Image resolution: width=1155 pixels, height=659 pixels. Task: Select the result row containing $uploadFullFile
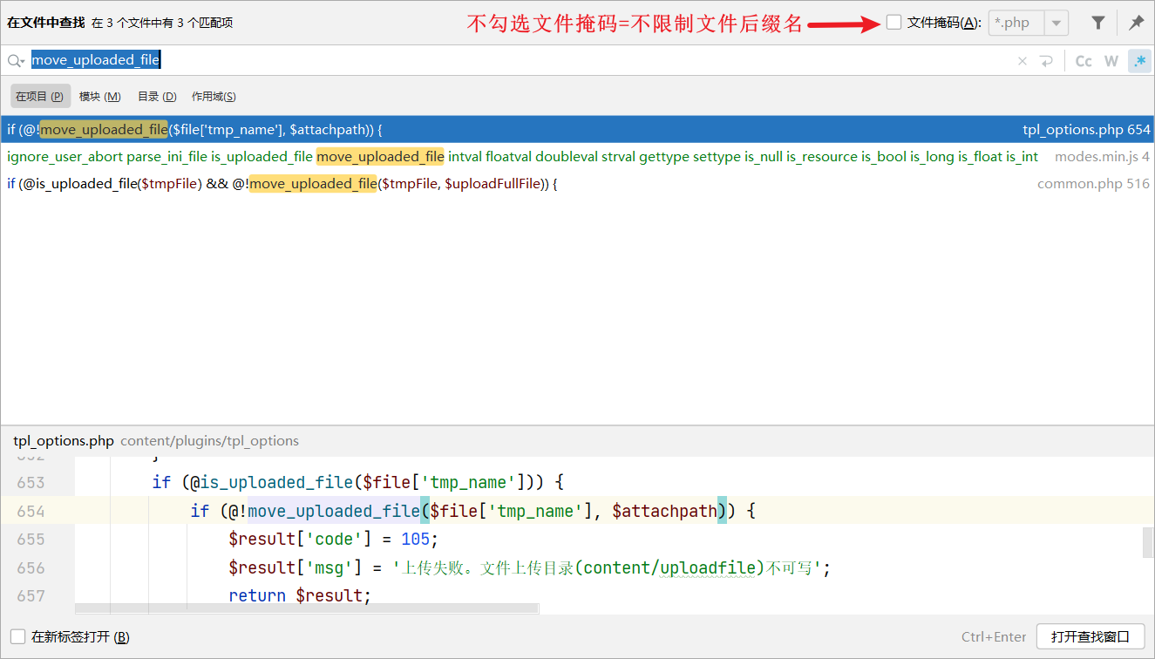click(x=577, y=184)
